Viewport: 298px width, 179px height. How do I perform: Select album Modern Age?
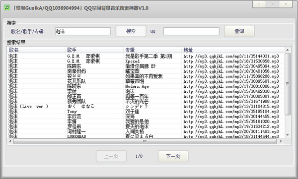(137, 86)
